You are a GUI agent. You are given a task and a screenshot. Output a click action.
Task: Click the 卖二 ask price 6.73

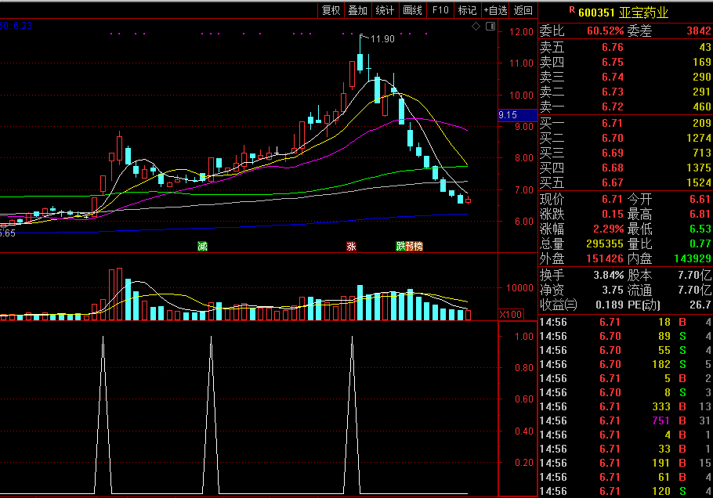pos(613,92)
